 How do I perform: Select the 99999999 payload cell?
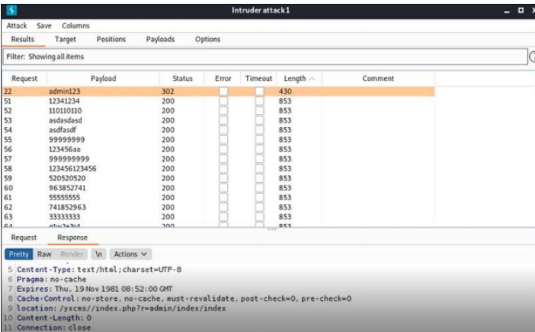click(66, 139)
